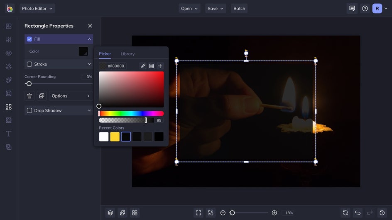Switch to the Library tab
This screenshot has width=392, height=220.
pyautogui.click(x=127, y=54)
